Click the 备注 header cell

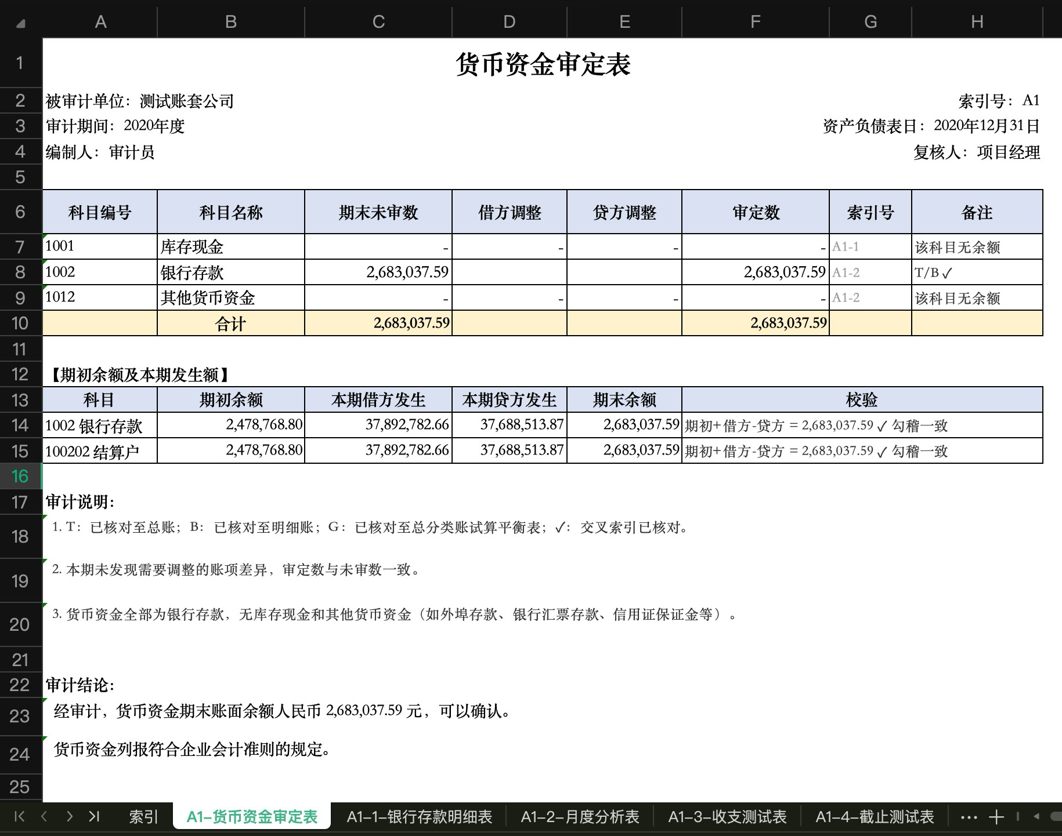pyautogui.click(x=977, y=212)
